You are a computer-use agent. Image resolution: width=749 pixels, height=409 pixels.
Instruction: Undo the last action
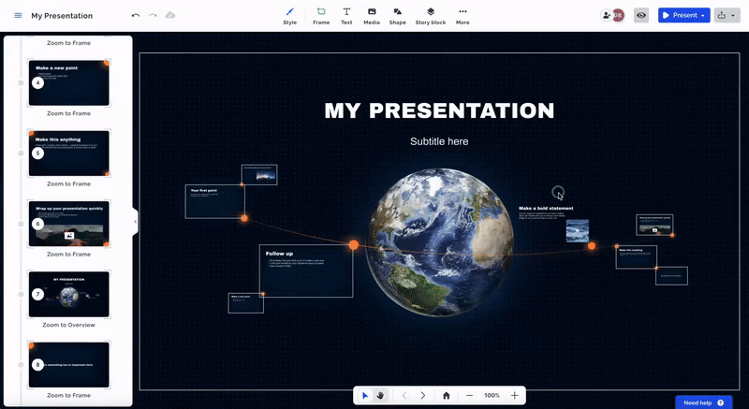136,15
